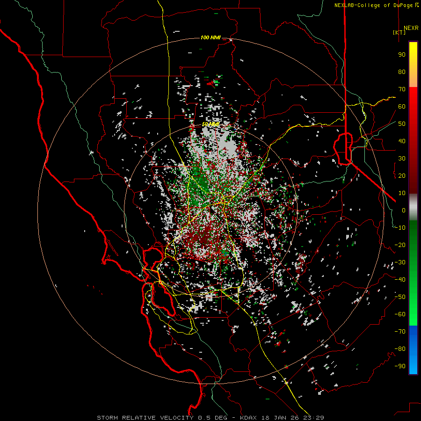Click the [KT] units label
The height and width of the screenshot is (421, 421).
click(399, 32)
